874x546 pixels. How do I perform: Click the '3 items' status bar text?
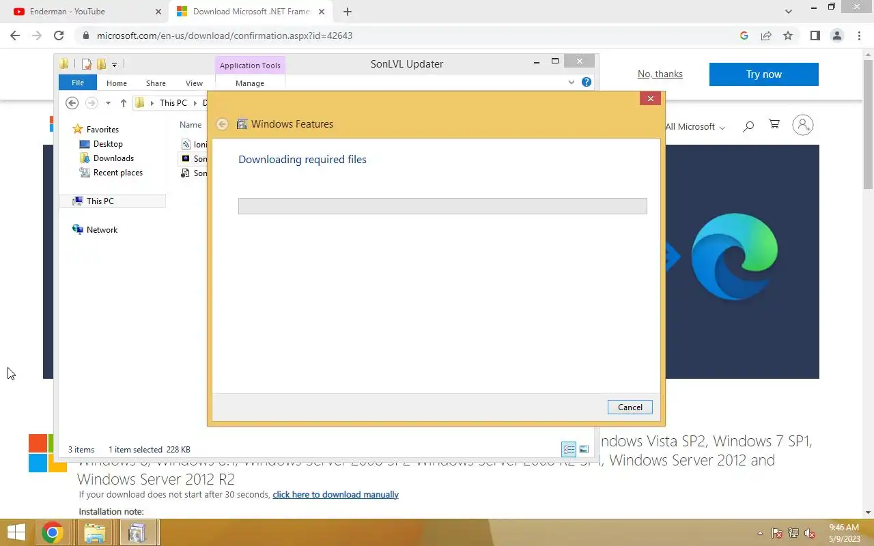coord(81,450)
